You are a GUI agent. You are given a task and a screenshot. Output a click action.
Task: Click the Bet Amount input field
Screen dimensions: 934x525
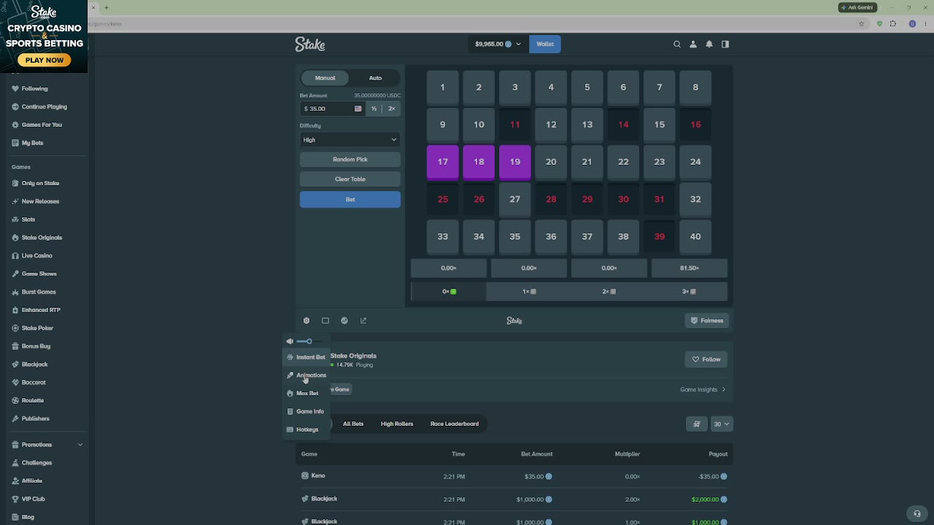click(333, 109)
